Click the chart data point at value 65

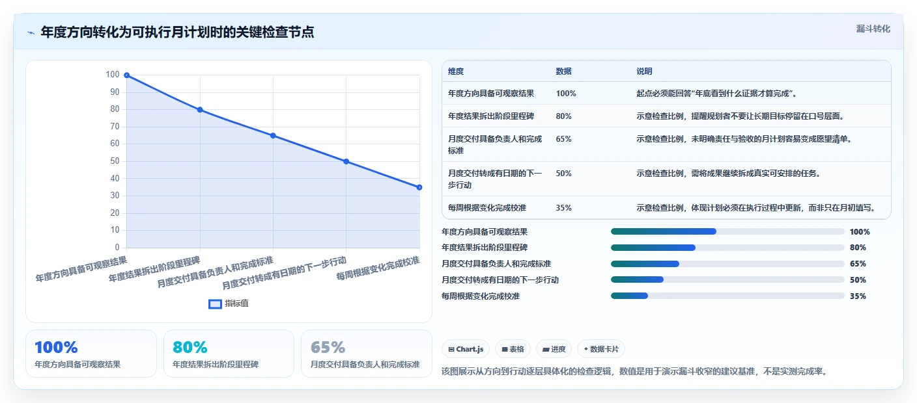click(273, 136)
